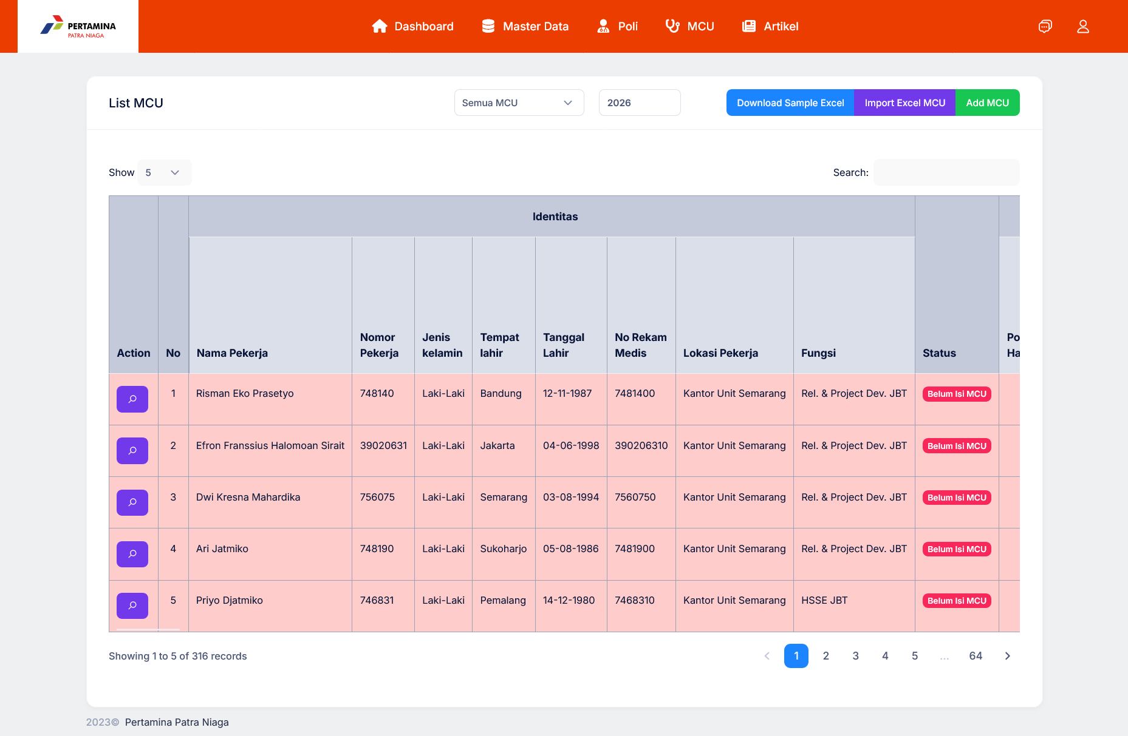
Task: Click the Add MCU button
Action: click(987, 103)
